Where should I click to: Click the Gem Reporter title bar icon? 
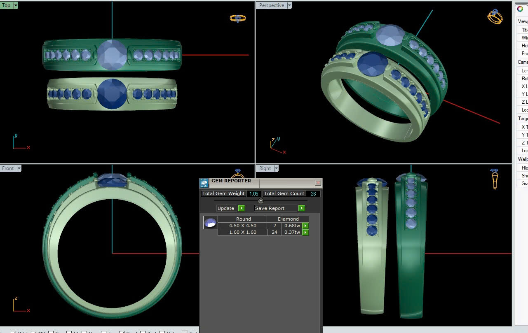click(204, 183)
